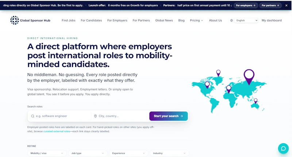292x157 pixels.
Task: Select the map pin over Europe
Action: [229, 89]
